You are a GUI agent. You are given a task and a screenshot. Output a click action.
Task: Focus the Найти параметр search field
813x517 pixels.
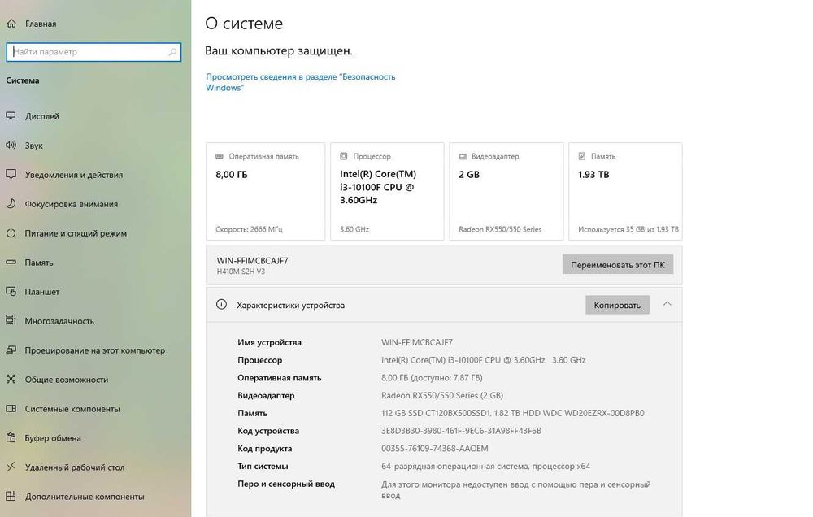(93, 52)
